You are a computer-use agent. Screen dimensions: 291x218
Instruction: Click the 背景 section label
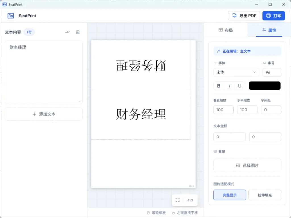222,152
